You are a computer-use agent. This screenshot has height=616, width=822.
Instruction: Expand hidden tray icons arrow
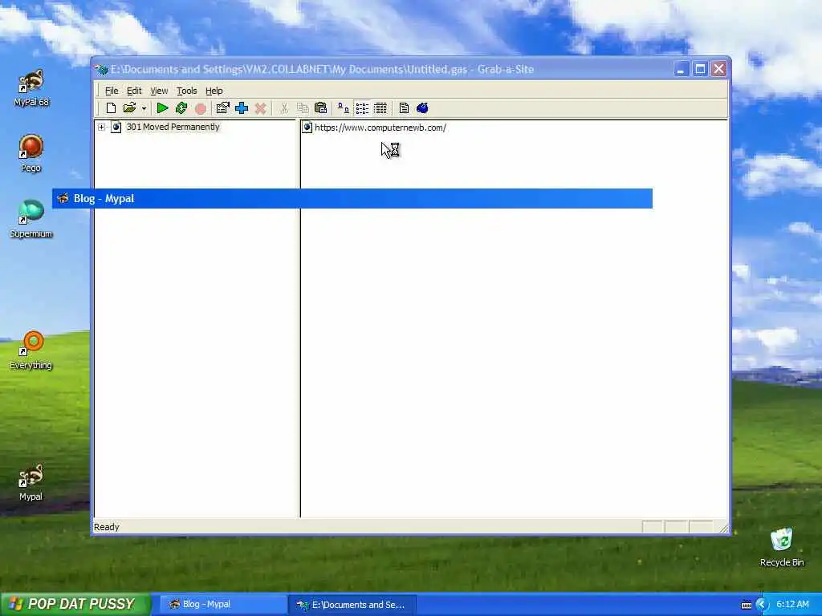coord(762,605)
